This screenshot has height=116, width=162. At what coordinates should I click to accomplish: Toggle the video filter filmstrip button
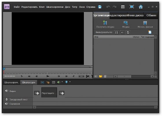117,32
